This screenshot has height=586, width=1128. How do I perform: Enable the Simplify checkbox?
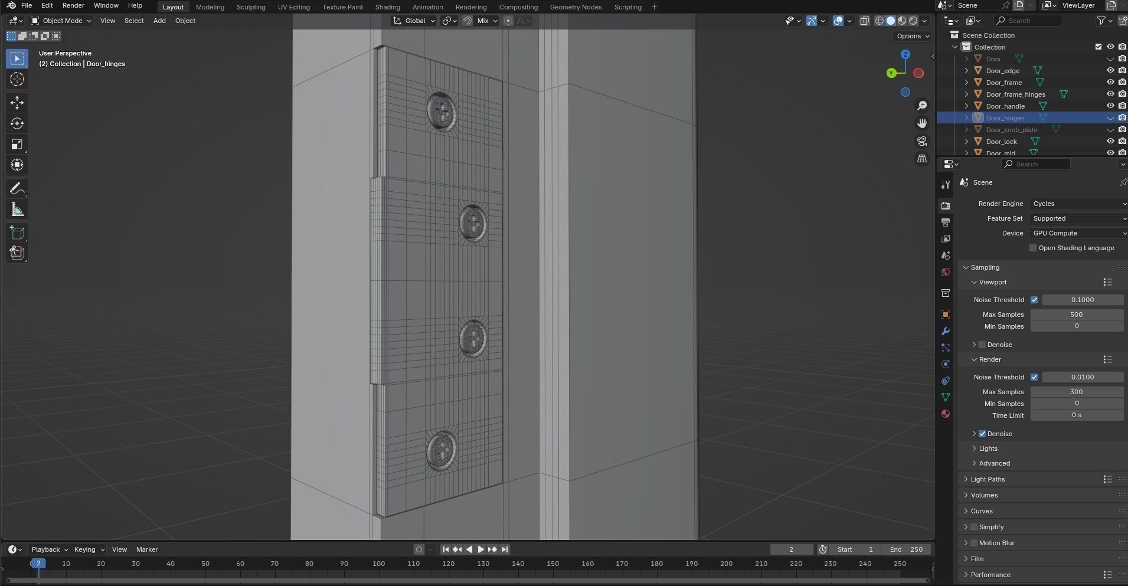974,527
